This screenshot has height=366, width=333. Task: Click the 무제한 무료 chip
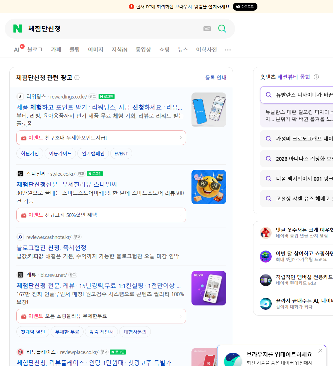pyautogui.click(x=67, y=332)
